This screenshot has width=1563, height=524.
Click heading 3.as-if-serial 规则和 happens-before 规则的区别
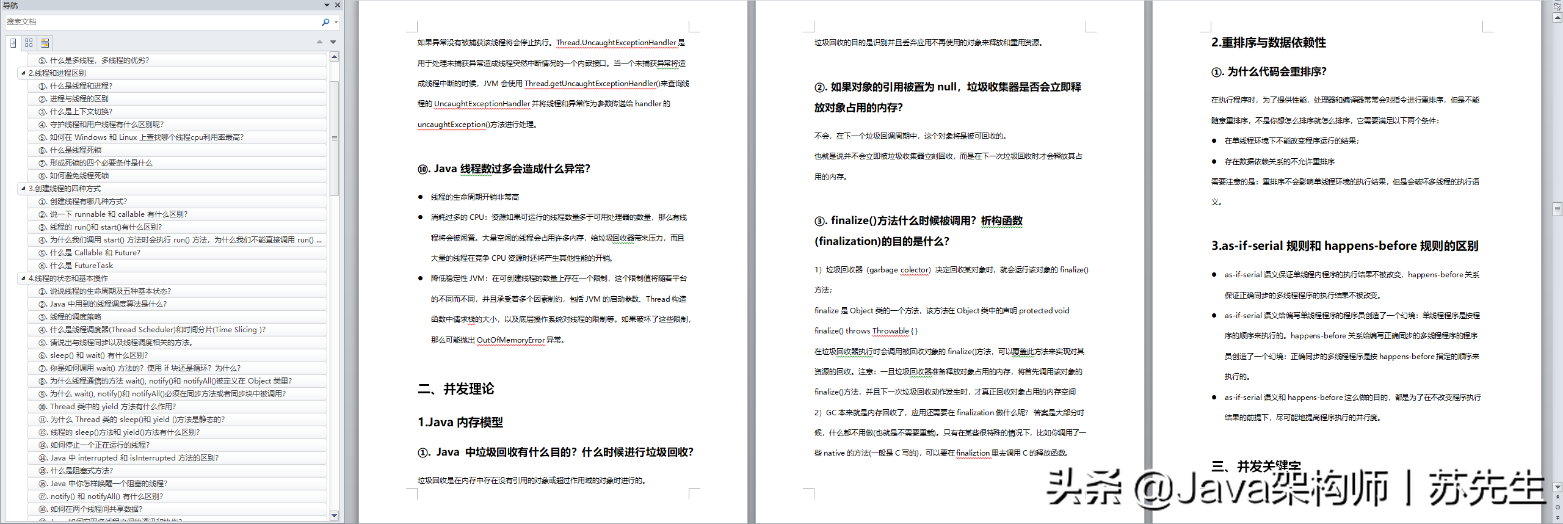click(1345, 246)
